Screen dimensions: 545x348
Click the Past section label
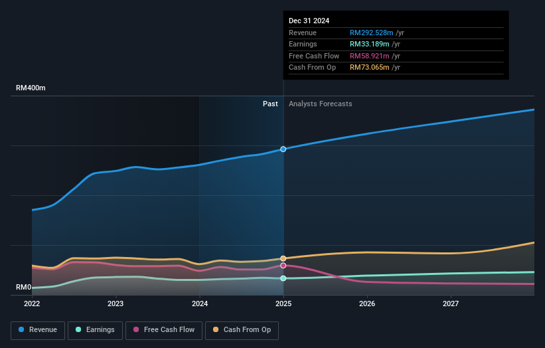tap(270, 104)
